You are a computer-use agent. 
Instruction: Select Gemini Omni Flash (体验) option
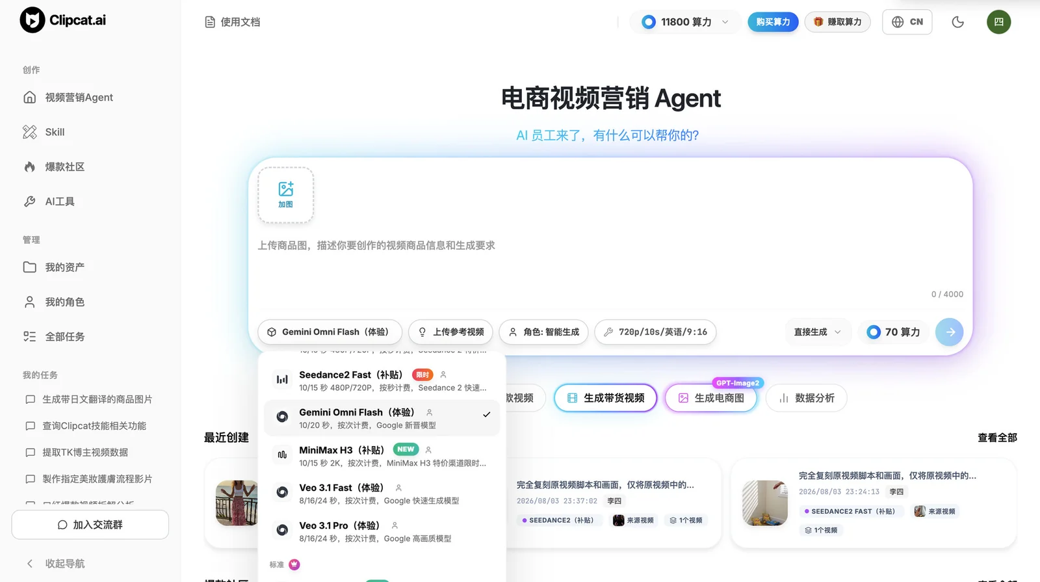click(x=382, y=418)
